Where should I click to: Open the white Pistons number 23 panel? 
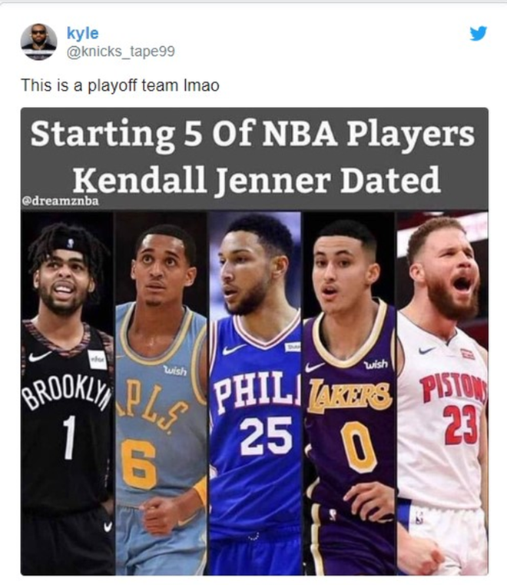click(442, 394)
